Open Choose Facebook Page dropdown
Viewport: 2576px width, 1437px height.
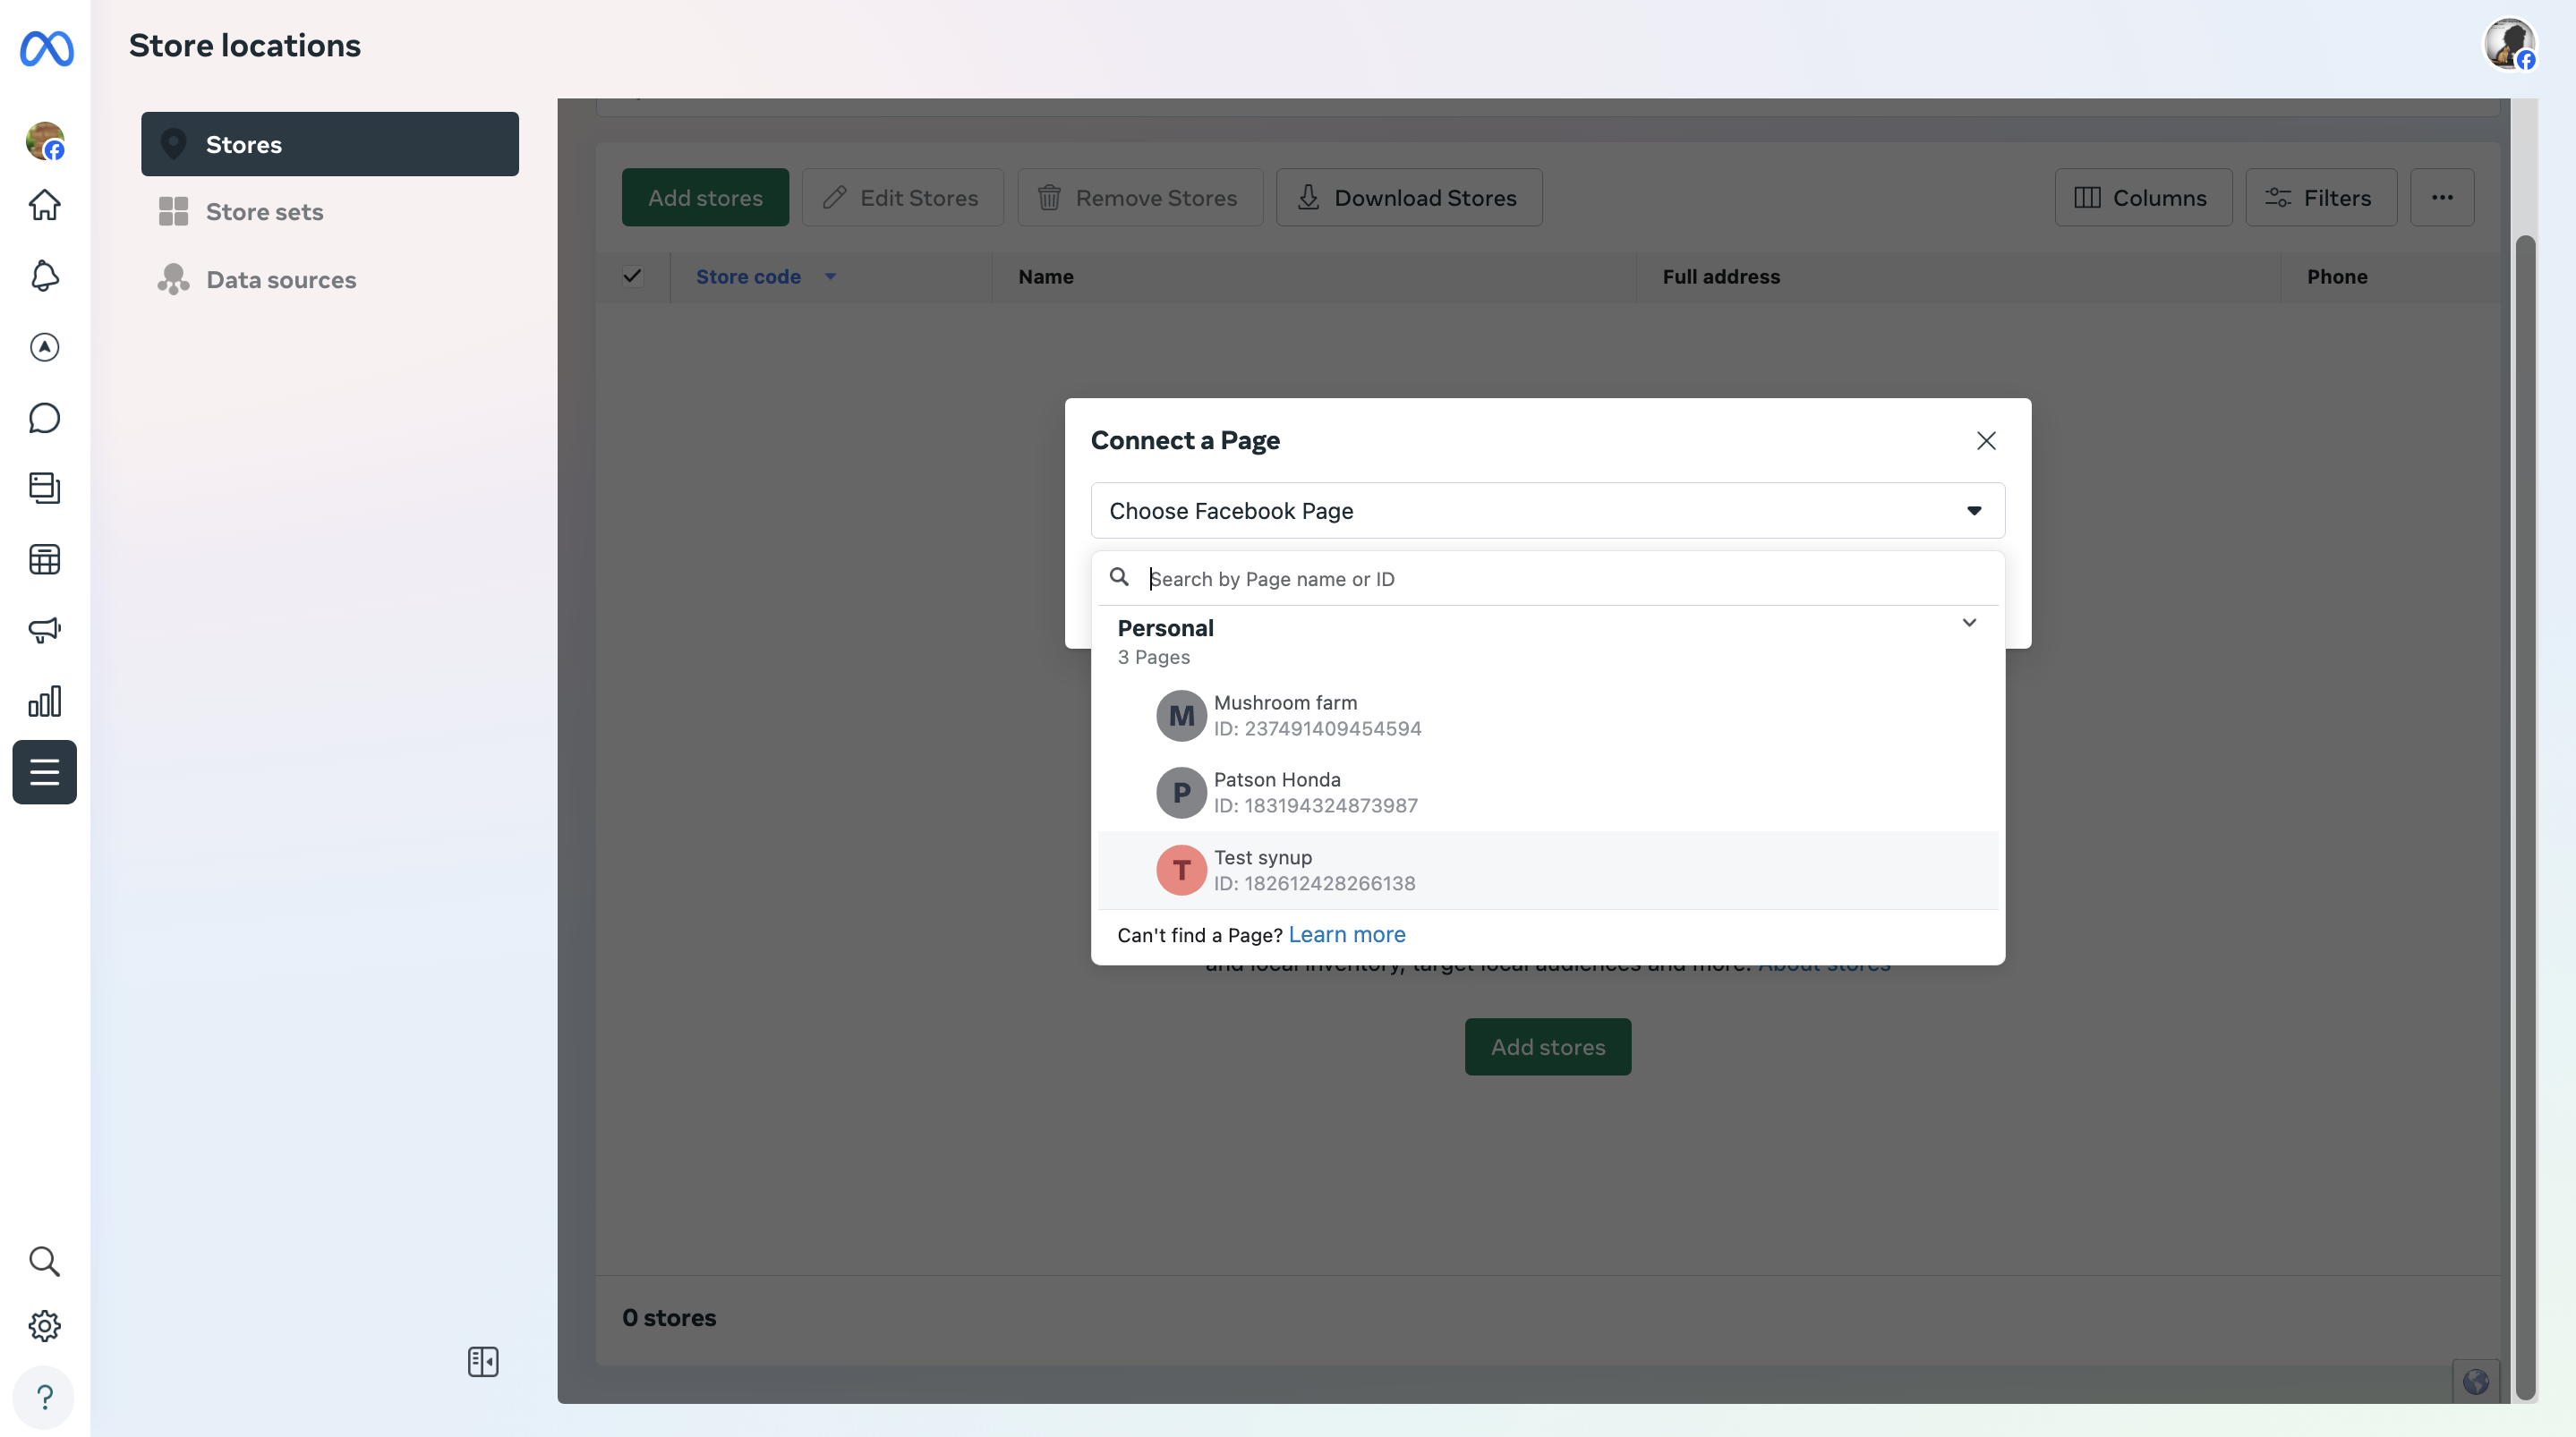coord(1547,511)
